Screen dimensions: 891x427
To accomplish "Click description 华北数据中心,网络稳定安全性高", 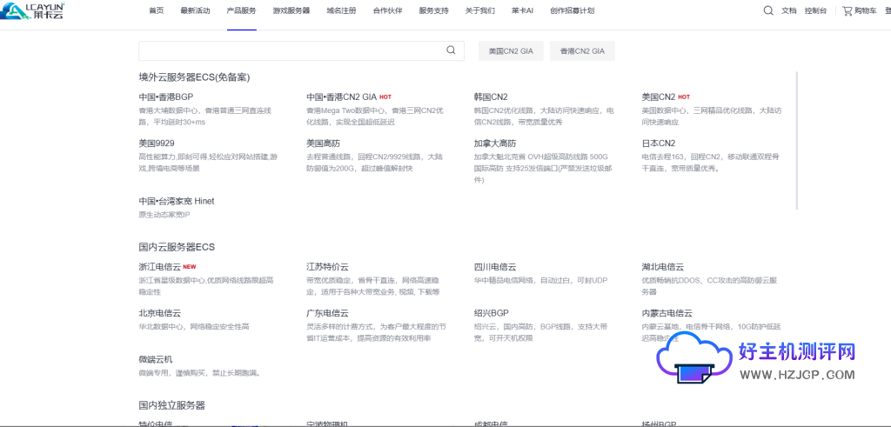I will pos(194,326).
